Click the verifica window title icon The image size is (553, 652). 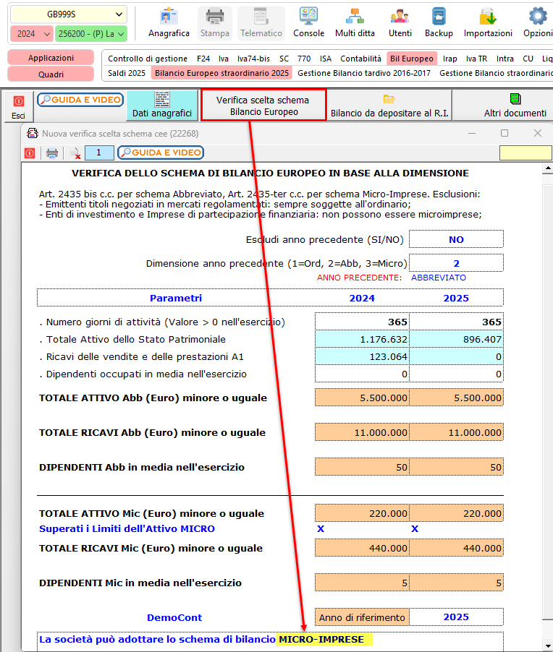pos(32,134)
